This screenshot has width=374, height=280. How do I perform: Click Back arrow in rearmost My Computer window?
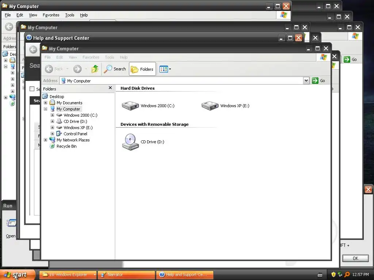9,27
